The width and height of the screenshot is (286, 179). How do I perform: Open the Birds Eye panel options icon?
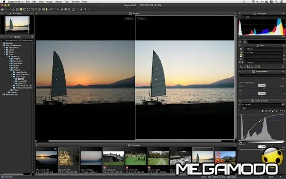click(x=32, y=13)
